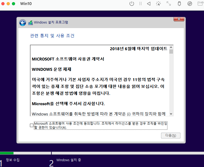This screenshot has width=204, height=167.
Task: Pause the Win10 virtual machine
Action: (140, 4)
